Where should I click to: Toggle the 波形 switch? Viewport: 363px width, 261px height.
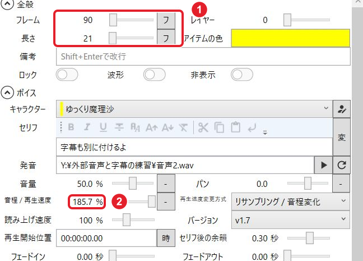pyautogui.click(x=154, y=75)
